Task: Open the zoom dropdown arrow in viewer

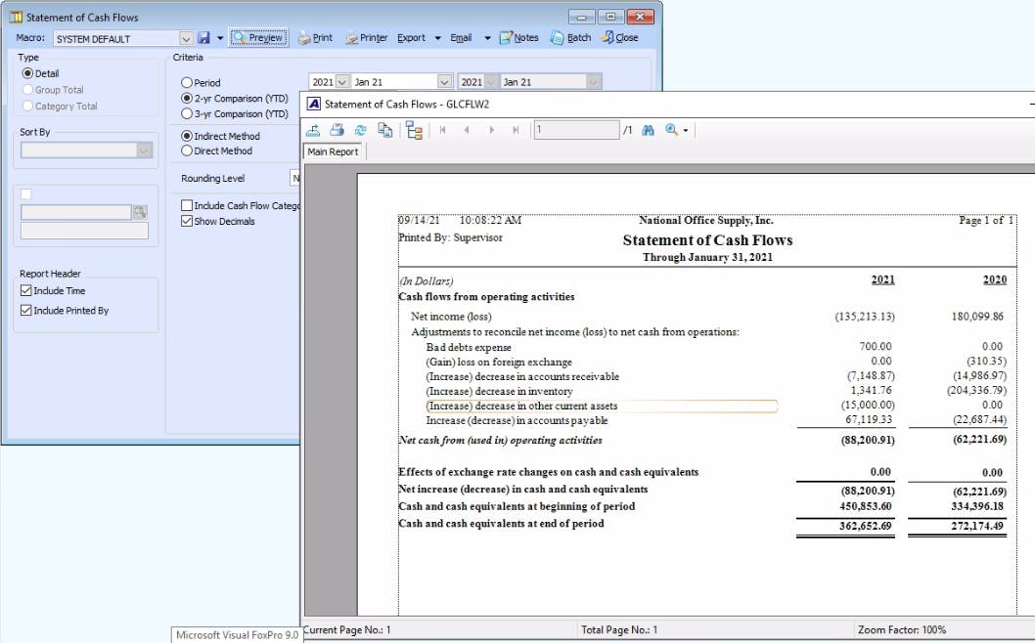Action: pyautogui.click(x=686, y=131)
